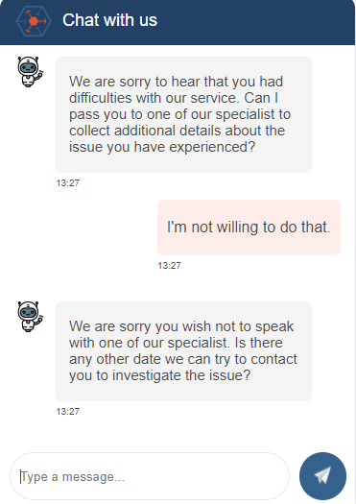356x504 pixels.
Task: Click the Chat with us header title
Action: coord(110,20)
